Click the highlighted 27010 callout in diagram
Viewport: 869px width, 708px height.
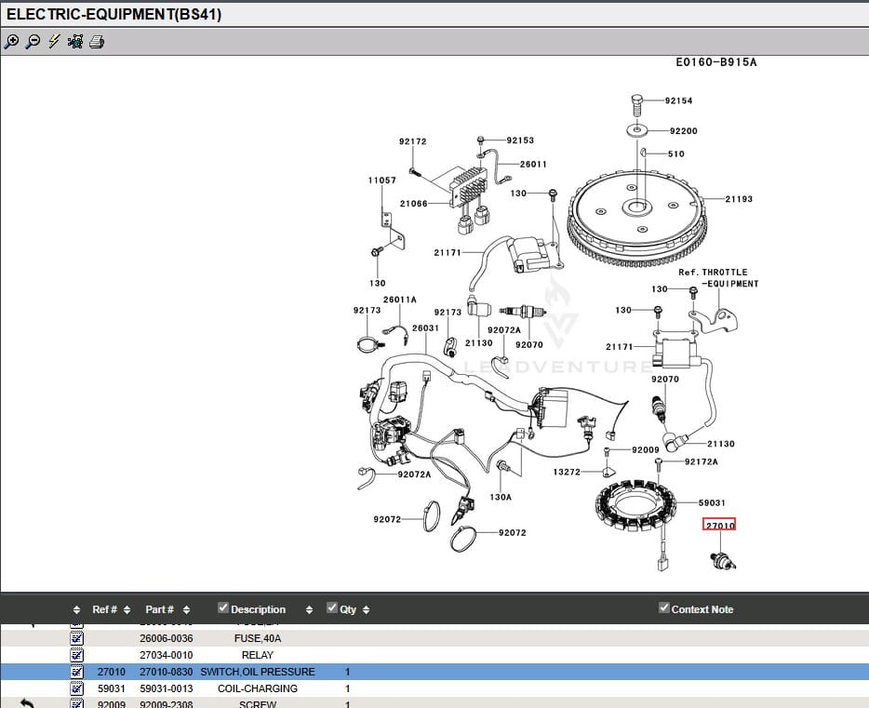click(x=719, y=526)
